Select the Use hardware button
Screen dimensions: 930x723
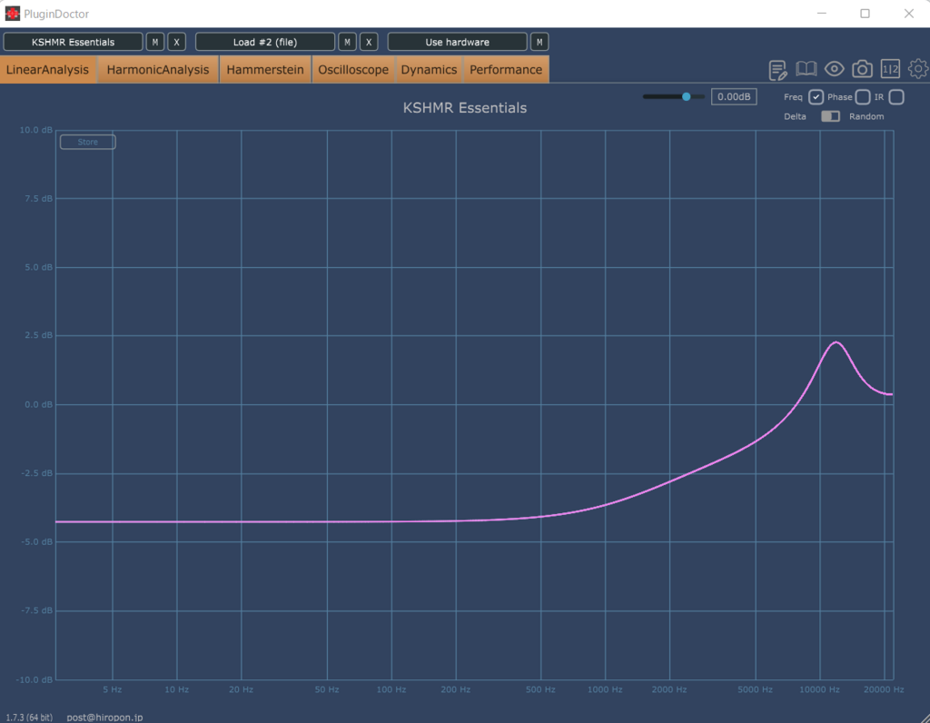coord(458,42)
